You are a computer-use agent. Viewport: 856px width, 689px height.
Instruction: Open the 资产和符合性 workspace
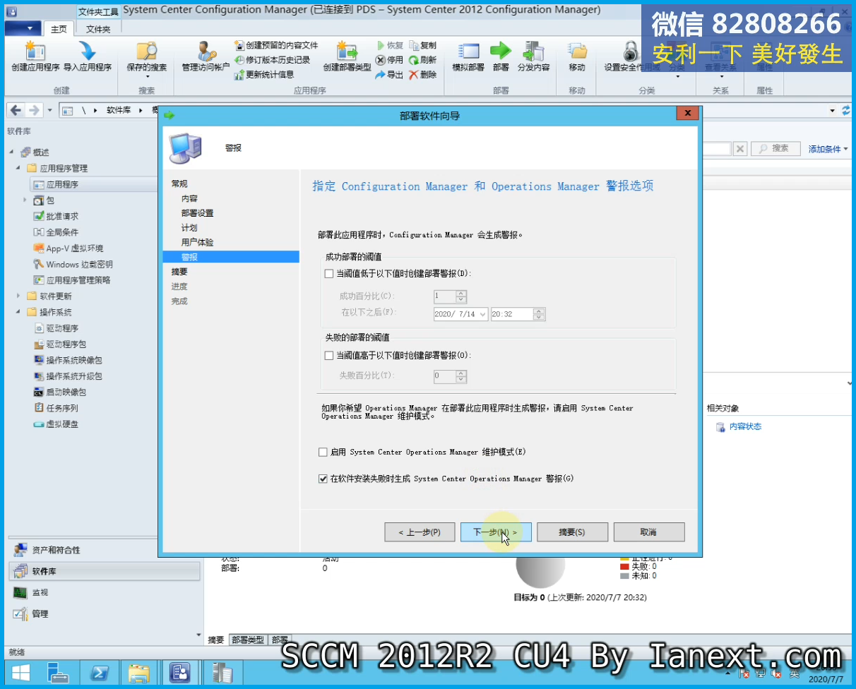coord(105,550)
